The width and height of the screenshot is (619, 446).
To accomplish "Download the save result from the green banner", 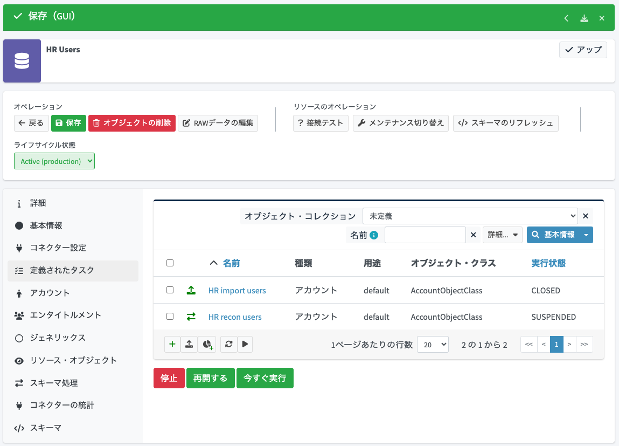I will coord(584,18).
